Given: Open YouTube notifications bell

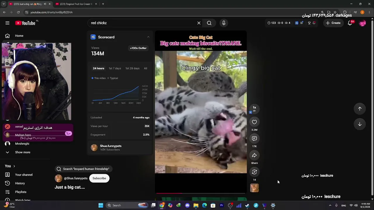Looking at the screenshot, I should click(x=350, y=23).
